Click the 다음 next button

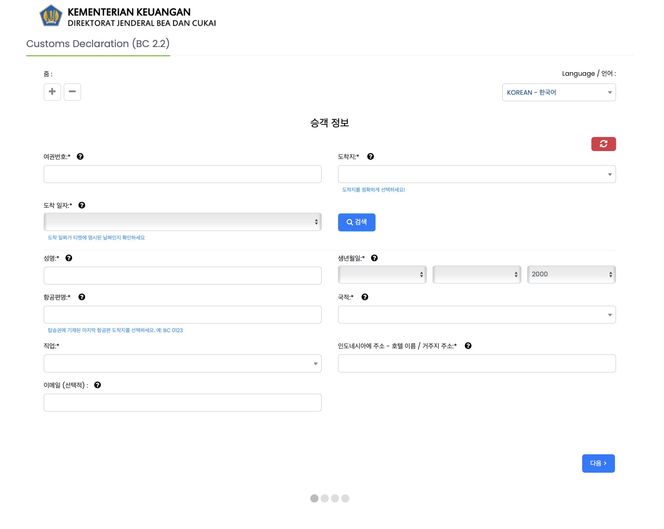click(x=598, y=463)
